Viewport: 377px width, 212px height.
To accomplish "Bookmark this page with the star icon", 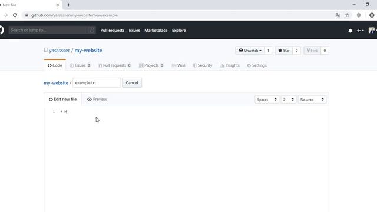I will point(347,15).
